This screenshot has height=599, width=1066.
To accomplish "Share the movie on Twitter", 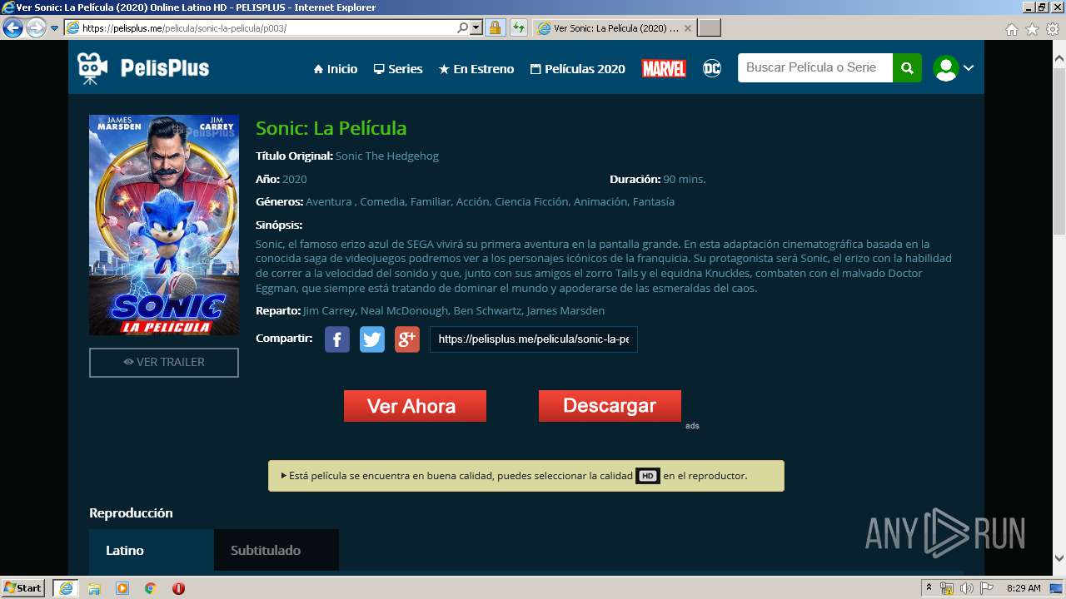I will [371, 339].
